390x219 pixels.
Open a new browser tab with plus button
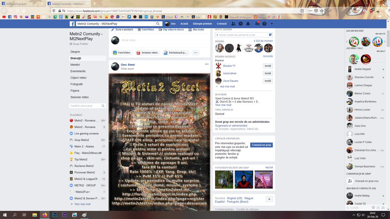click(x=95, y=3)
